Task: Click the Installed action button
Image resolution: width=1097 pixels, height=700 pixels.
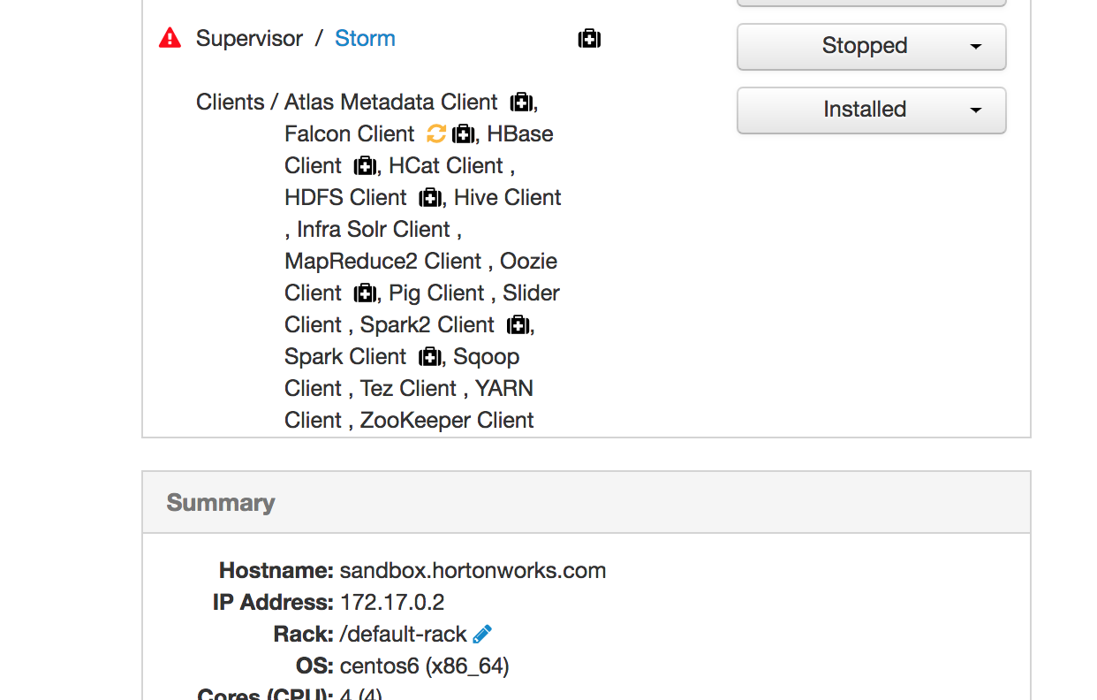Action: click(865, 110)
